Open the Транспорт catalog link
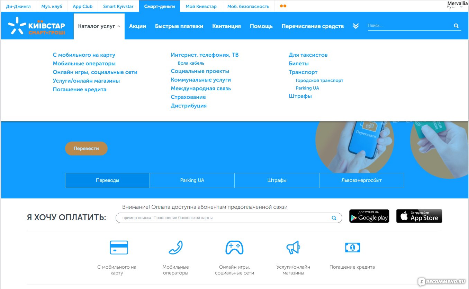Screen dimensions: 469x289 303,72
